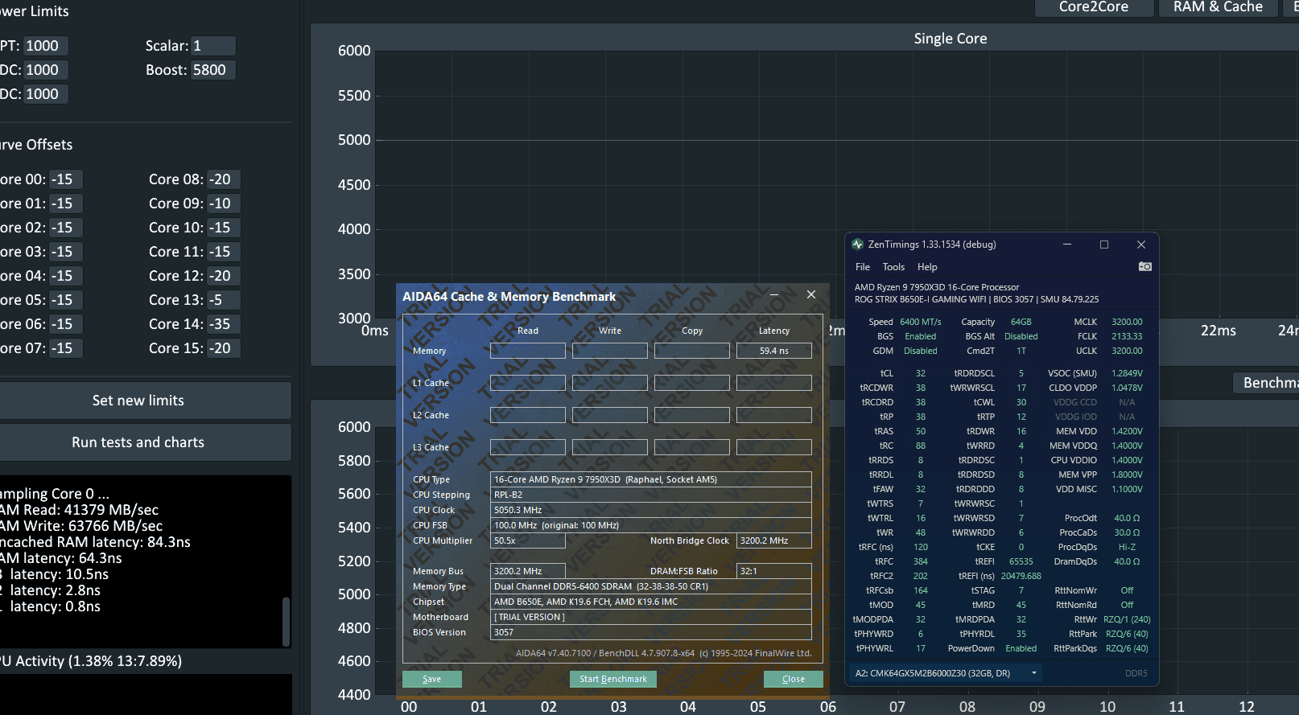Click the ZenTimings app logo icon
Screen dimensions: 1299x715
(x=857, y=244)
